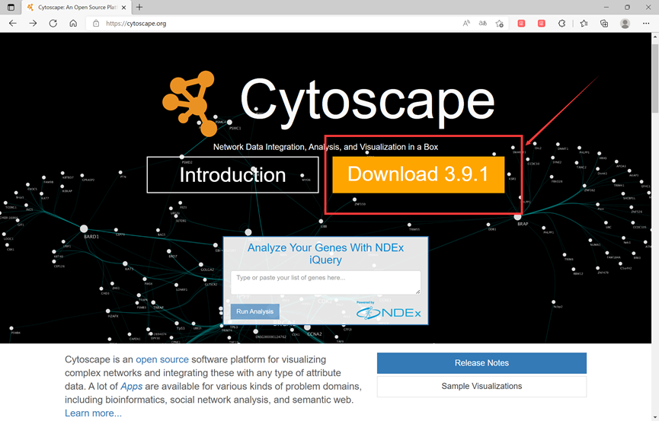This screenshot has height=421, width=659.
Task: Reload the page with the refresh icon
Action: [53, 24]
